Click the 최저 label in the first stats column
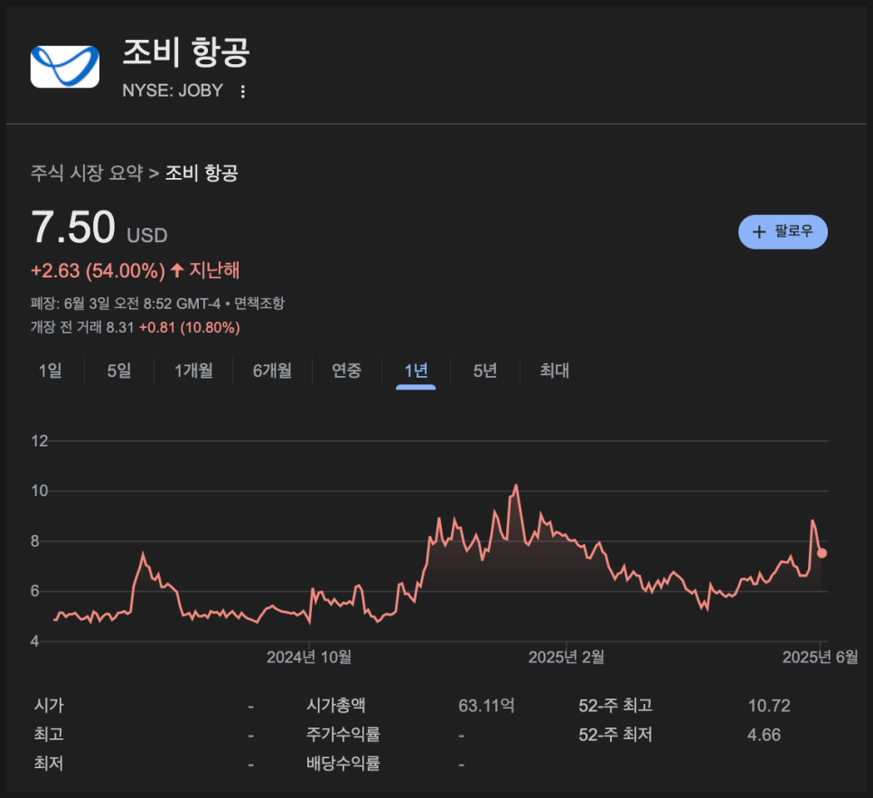Viewport: 873px width, 798px height. point(49,763)
